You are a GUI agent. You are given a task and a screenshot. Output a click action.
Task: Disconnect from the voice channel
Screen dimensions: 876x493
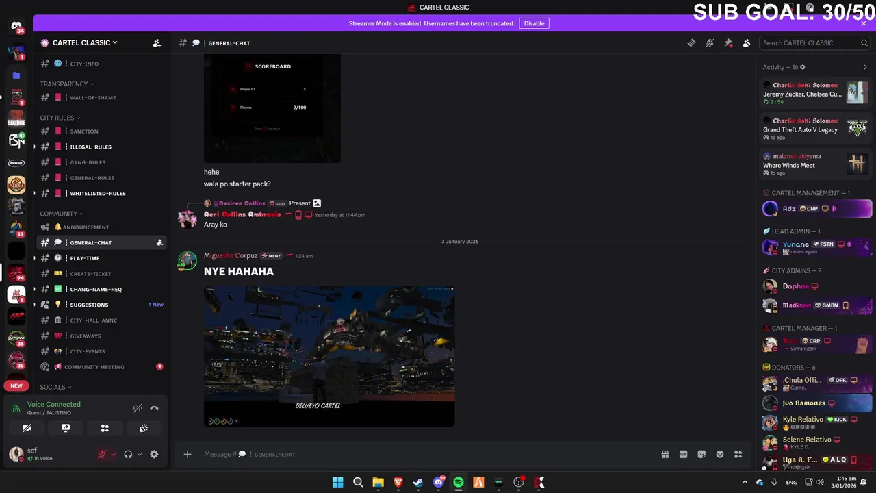click(154, 408)
